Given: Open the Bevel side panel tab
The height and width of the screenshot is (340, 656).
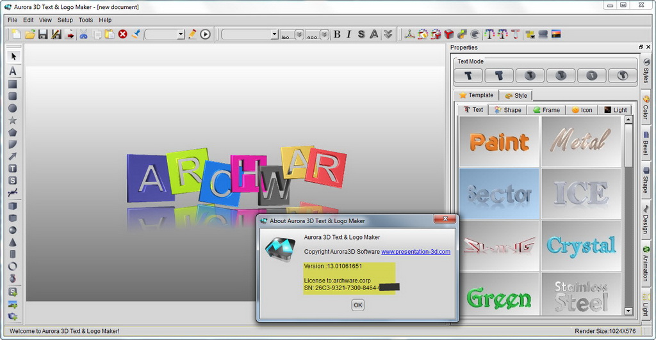Looking at the screenshot, I should [x=646, y=143].
